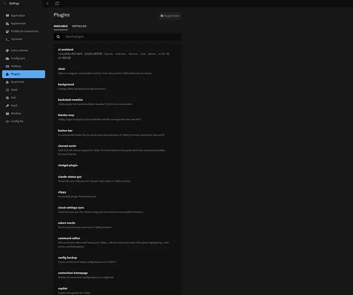Open the Appearance settings section

click(x=23, y=23)
